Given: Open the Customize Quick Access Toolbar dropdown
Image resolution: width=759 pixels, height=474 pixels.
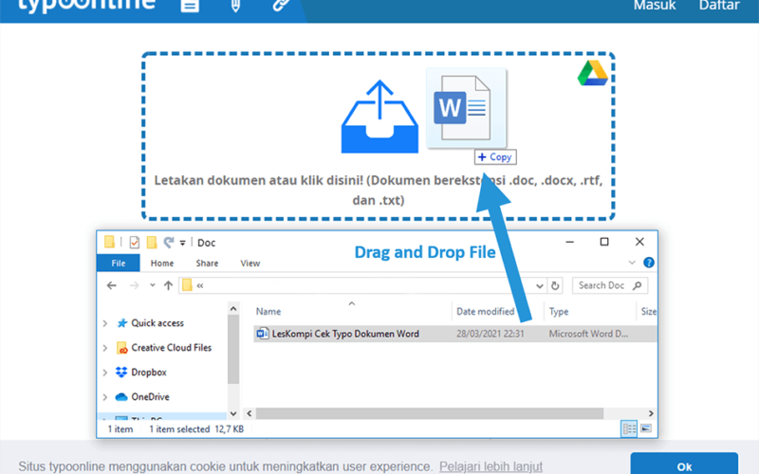Looking at the screenshot, I should pos(182,243).
